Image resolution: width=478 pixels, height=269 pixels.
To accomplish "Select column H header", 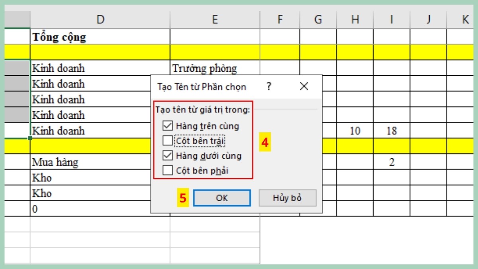I will pos(355,18).
